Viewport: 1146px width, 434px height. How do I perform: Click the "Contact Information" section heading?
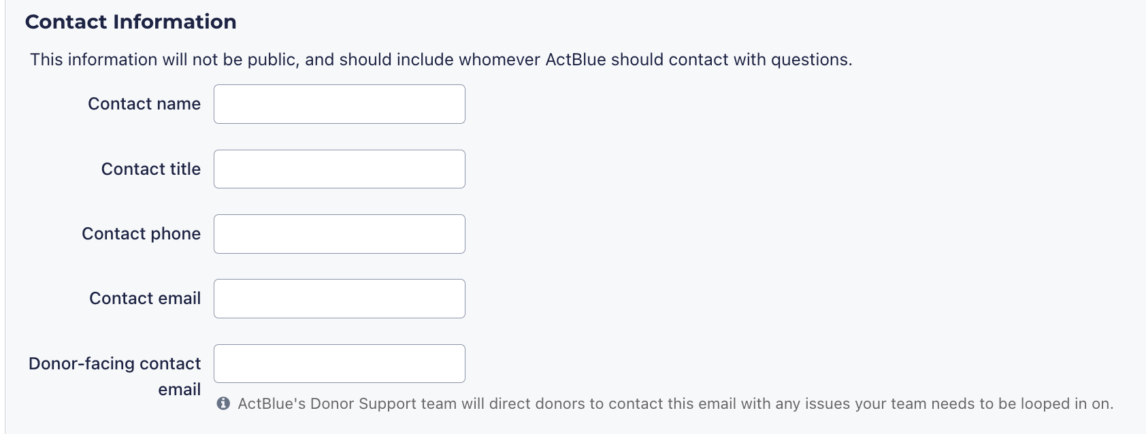[131, 22]
